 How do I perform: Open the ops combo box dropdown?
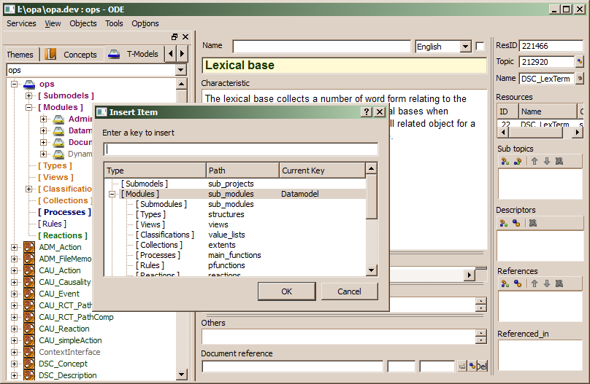pos(181,70)
